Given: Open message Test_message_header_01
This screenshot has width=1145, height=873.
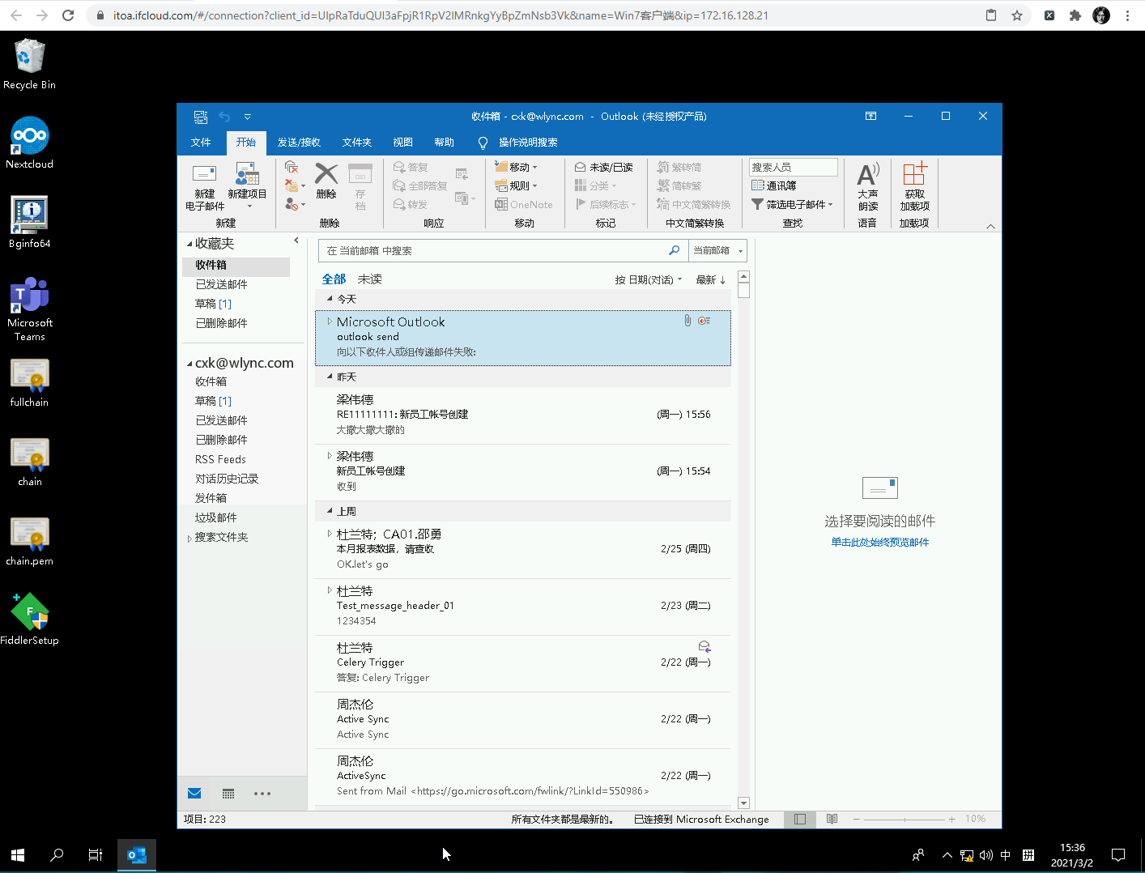Looking at the screenshot, I should click(x=523, y=607).
